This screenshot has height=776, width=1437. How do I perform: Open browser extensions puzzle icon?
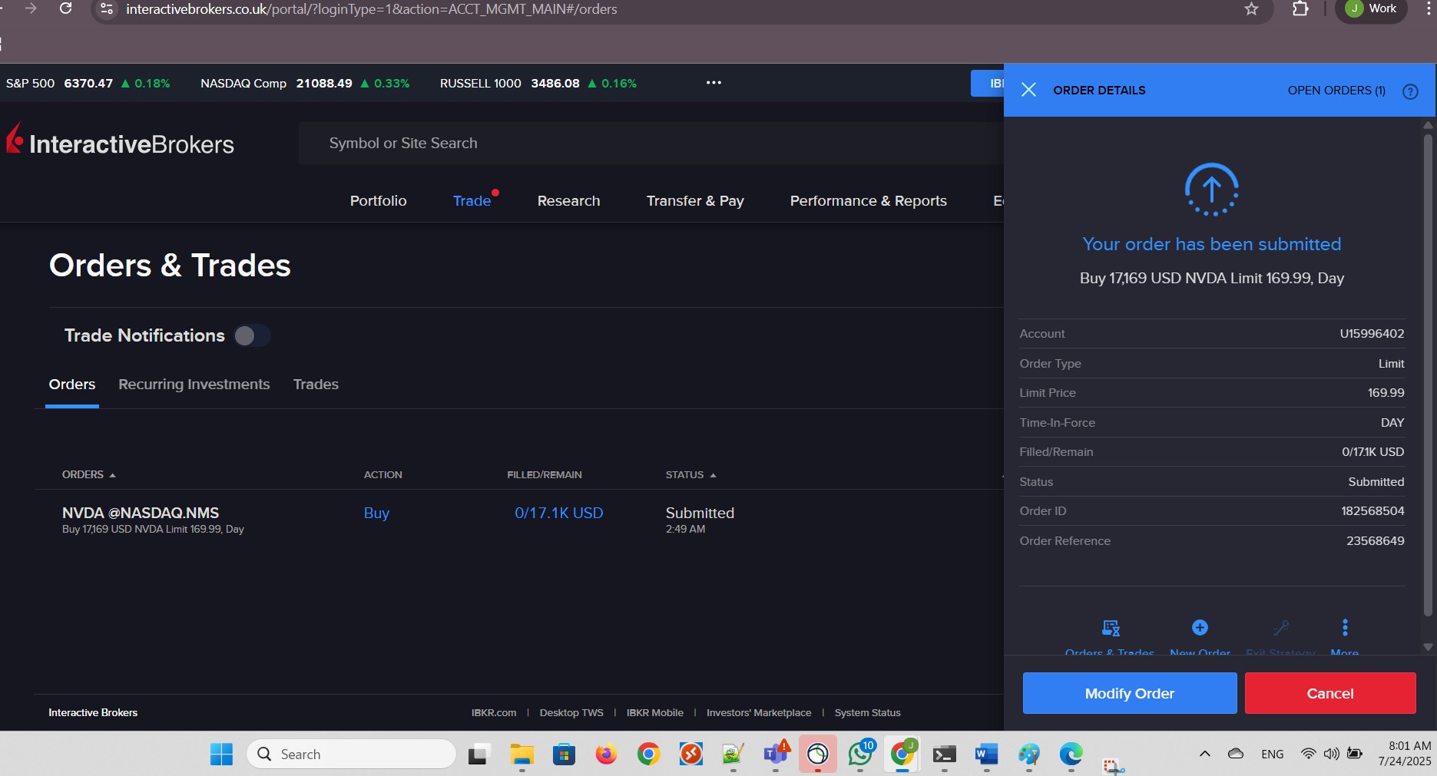click(x=1300, y=9)
